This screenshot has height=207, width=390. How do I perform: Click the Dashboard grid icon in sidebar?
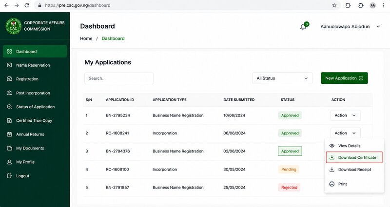(x=9, y=52)
